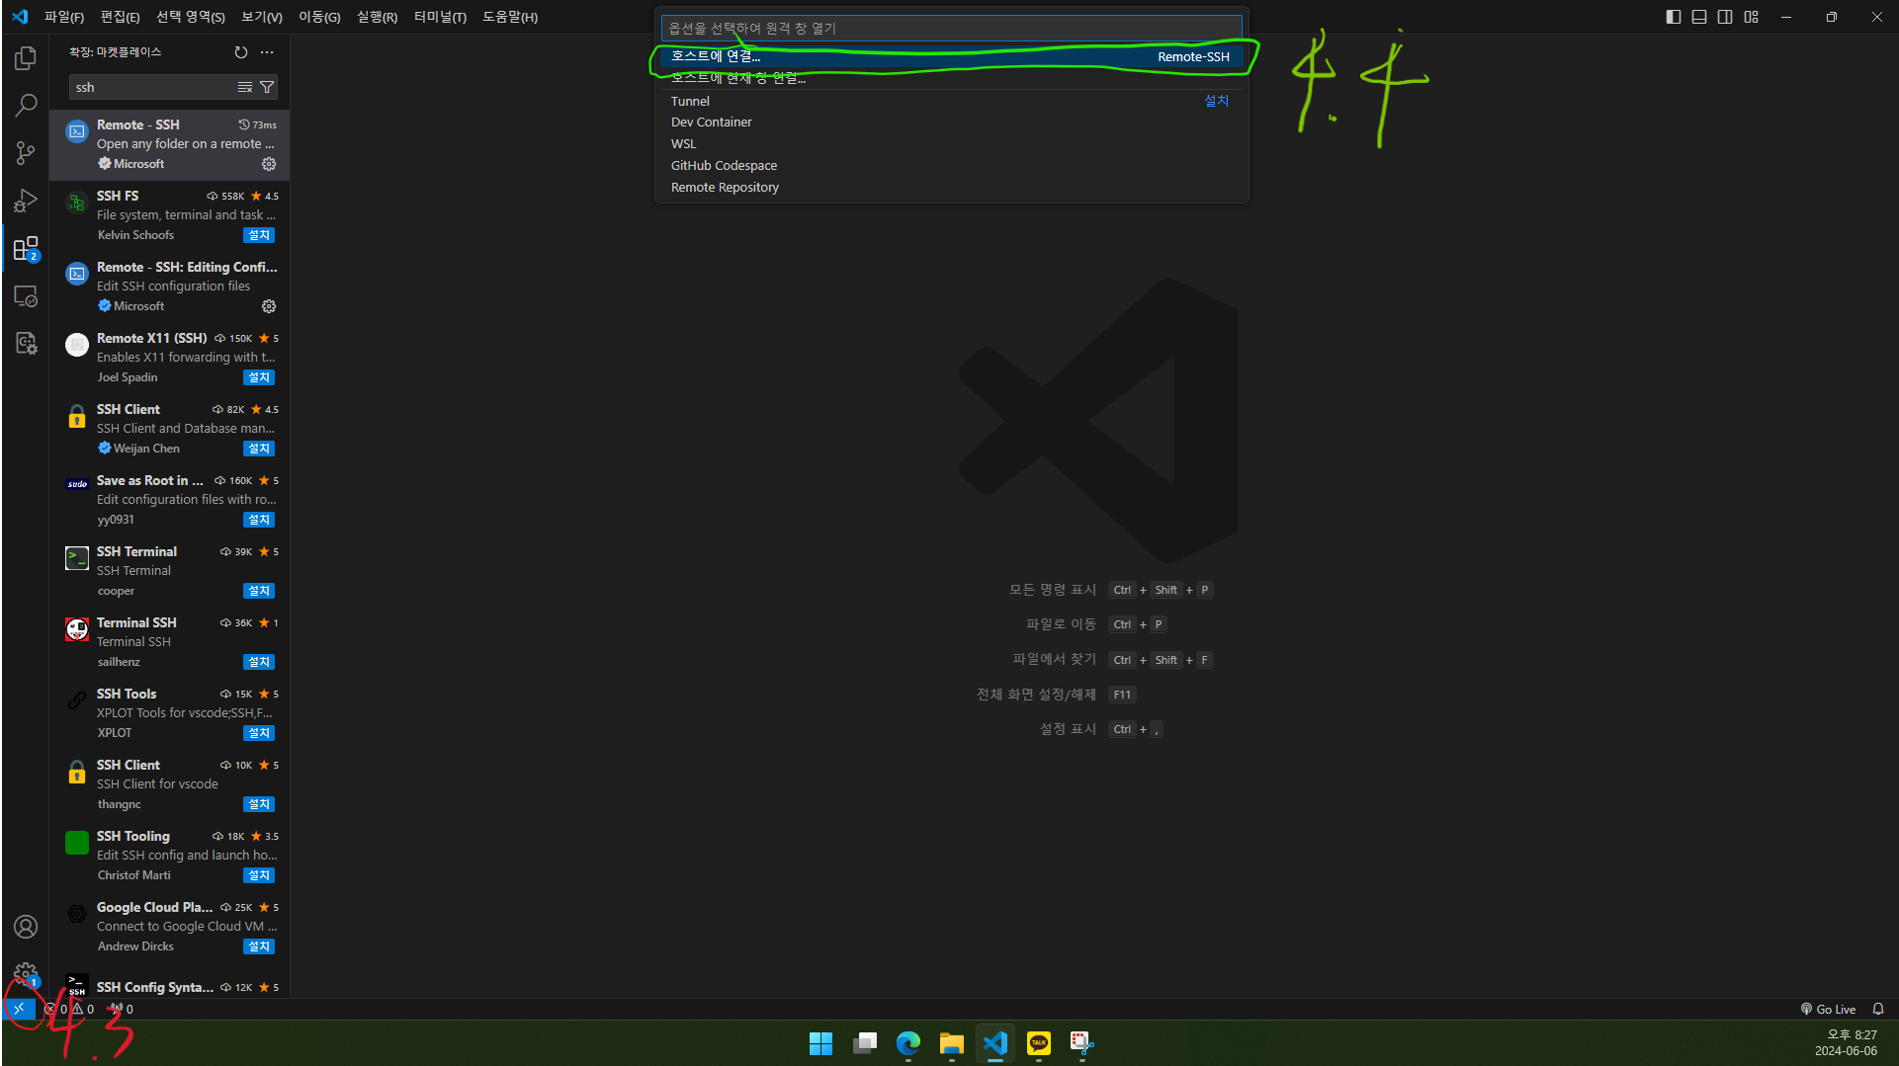The width and height of the screenshot is (1899, 1066).
Task: Open errors and warnings status item
Action: pos(69,1009)
